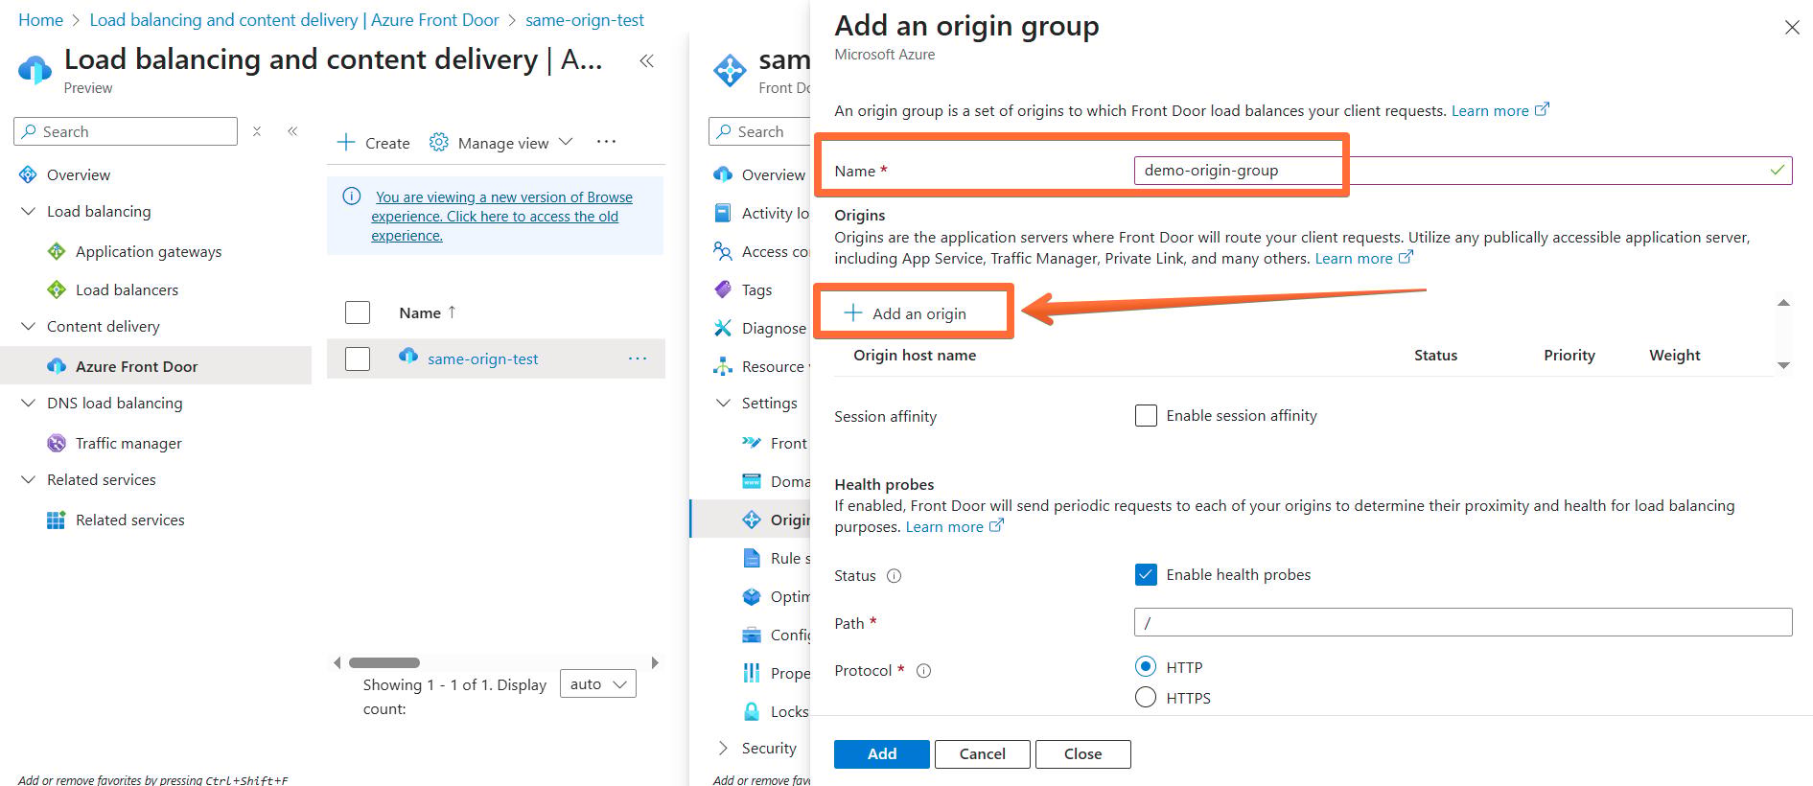The image size is (1813, 786).
Task: Click the Azure Front Door cloud icon in header
Action: click(x=35, y=70)
